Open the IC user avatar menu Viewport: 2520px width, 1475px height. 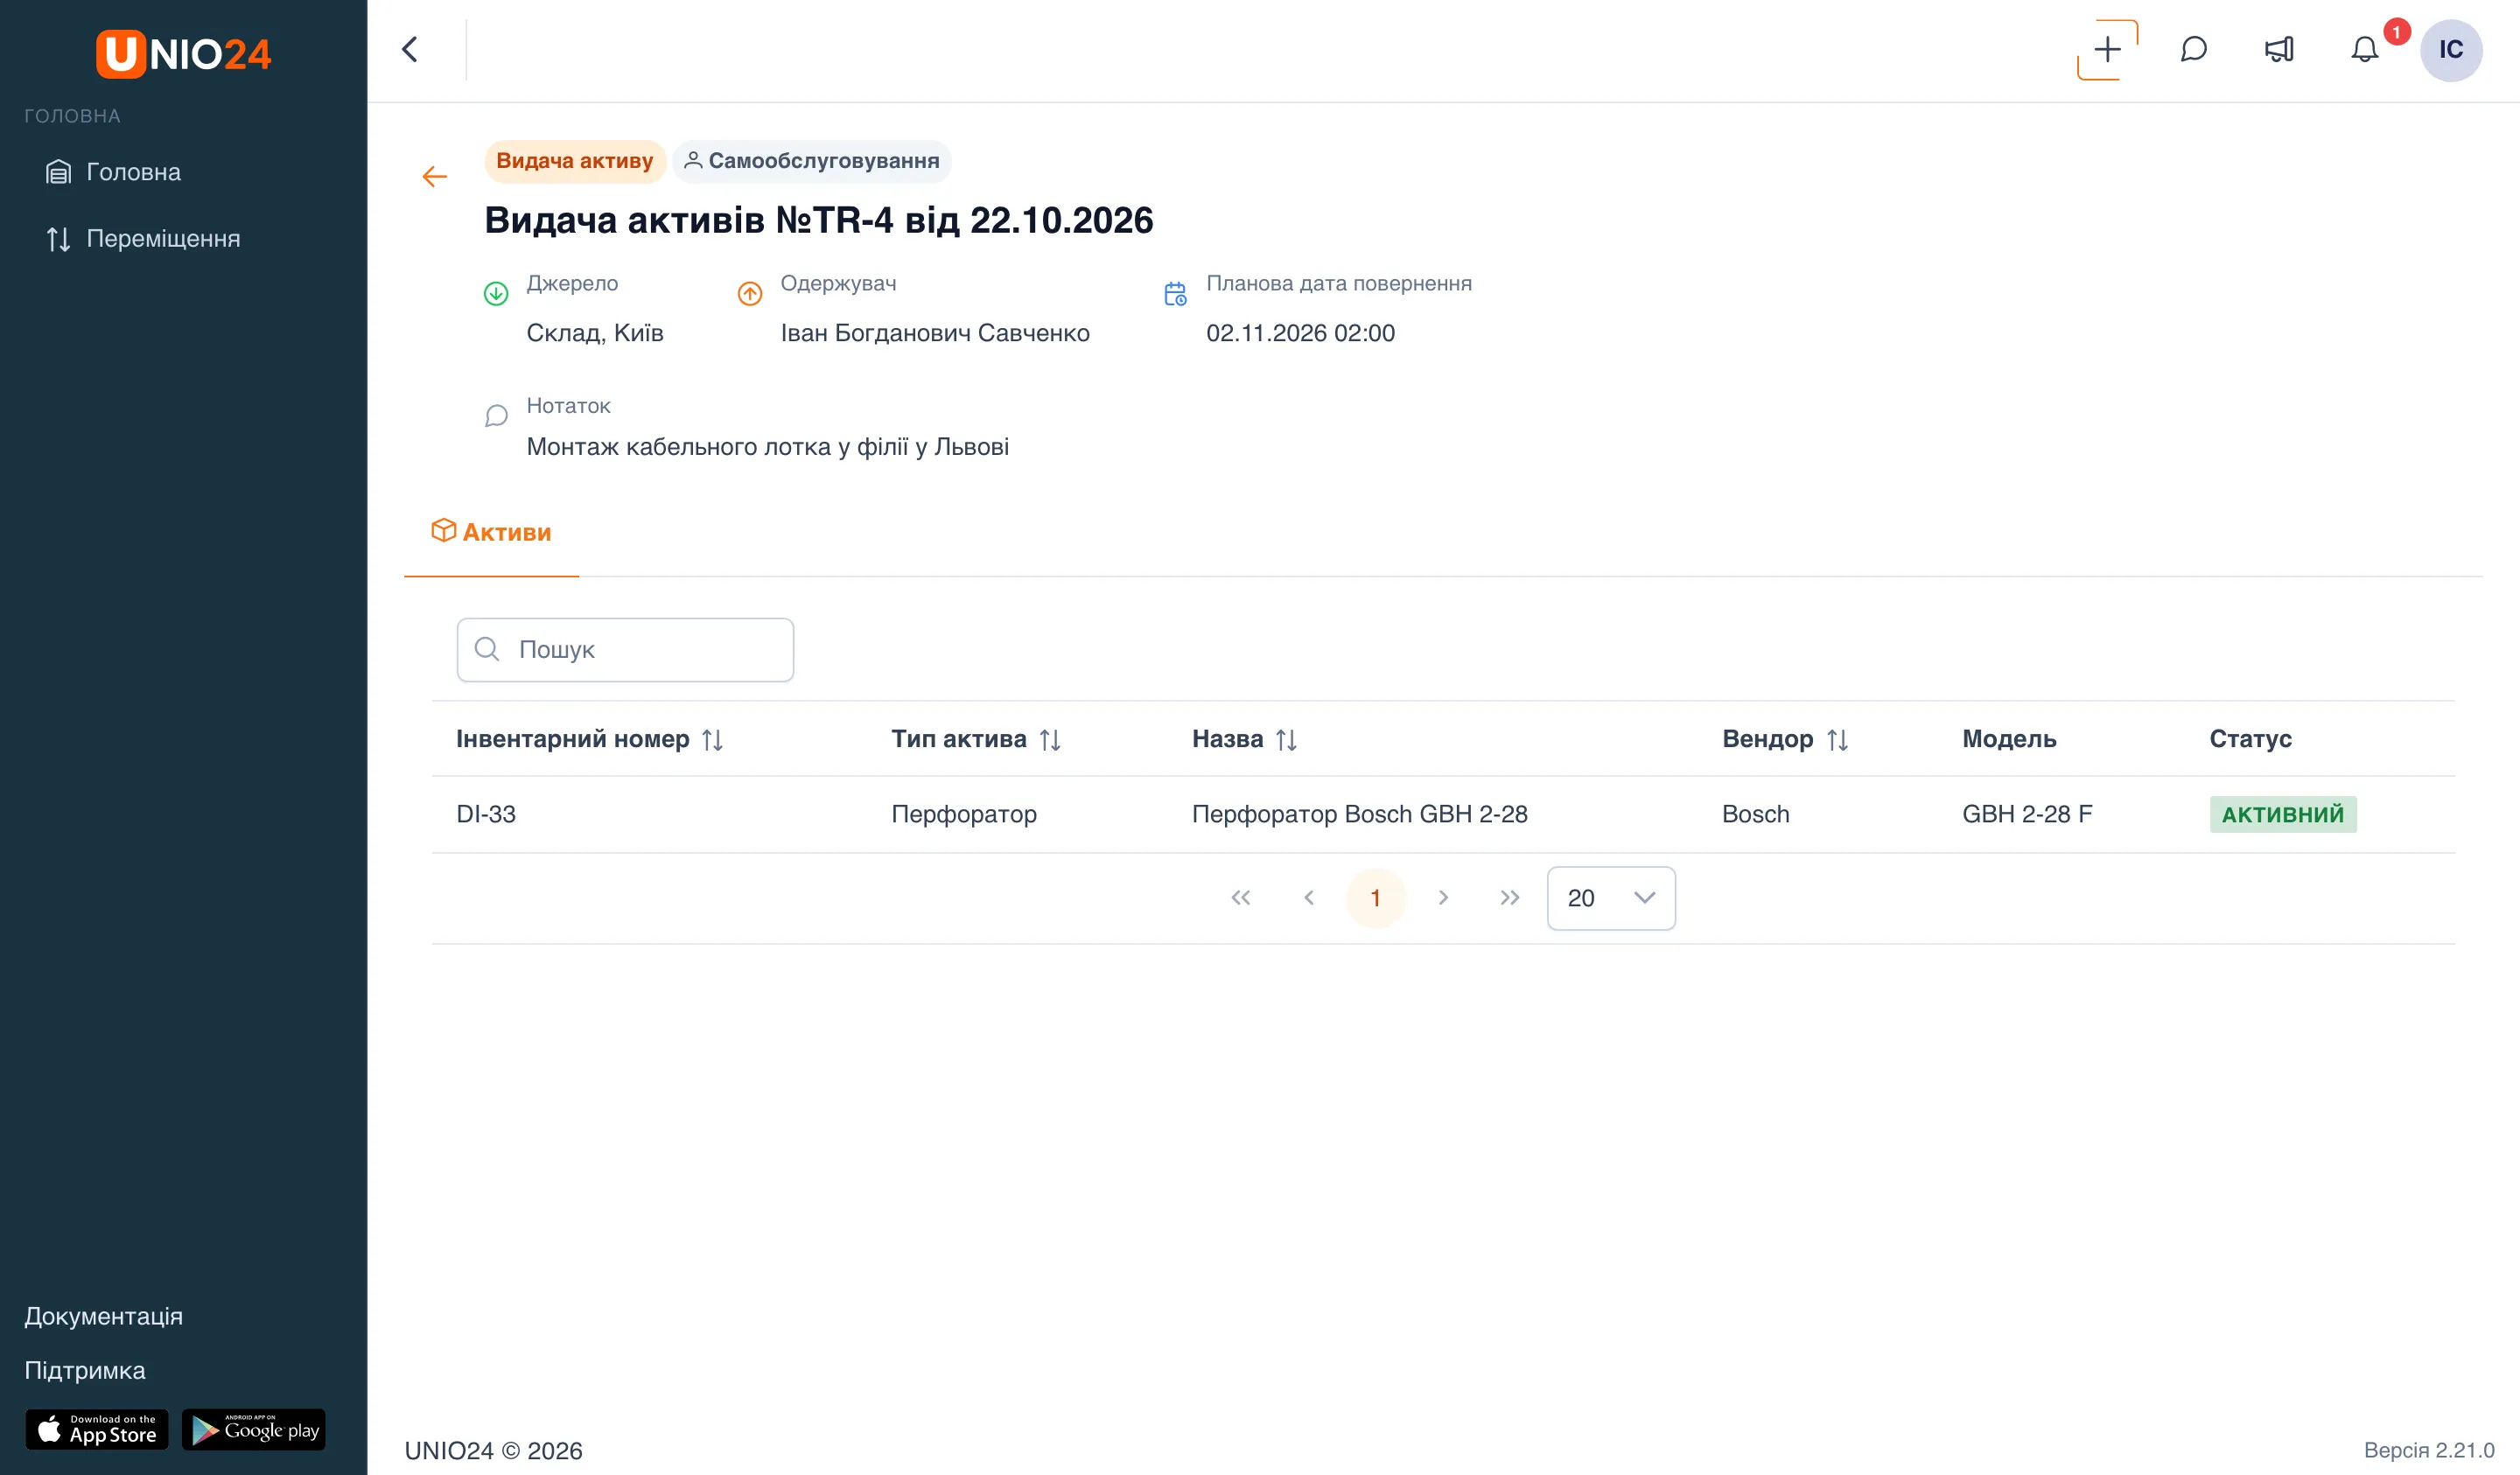click(2450, 50)
